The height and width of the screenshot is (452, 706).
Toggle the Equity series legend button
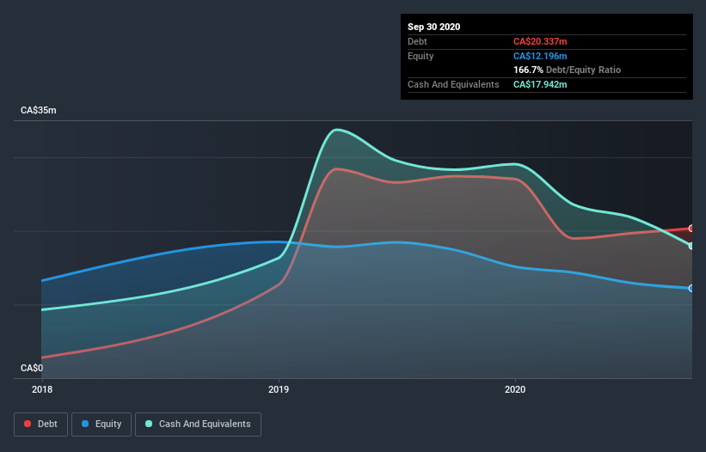coord(101,425)
